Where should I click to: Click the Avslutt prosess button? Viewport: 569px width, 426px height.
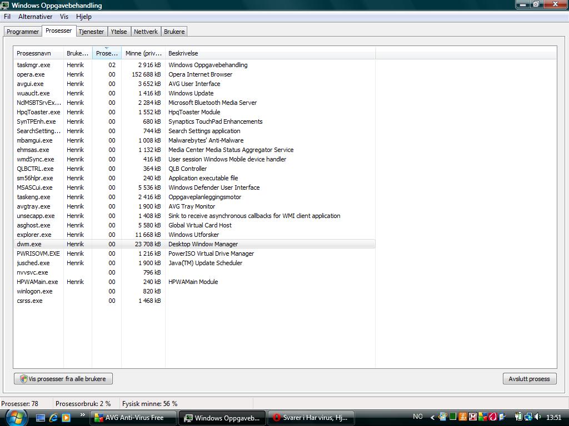[530, 378]
